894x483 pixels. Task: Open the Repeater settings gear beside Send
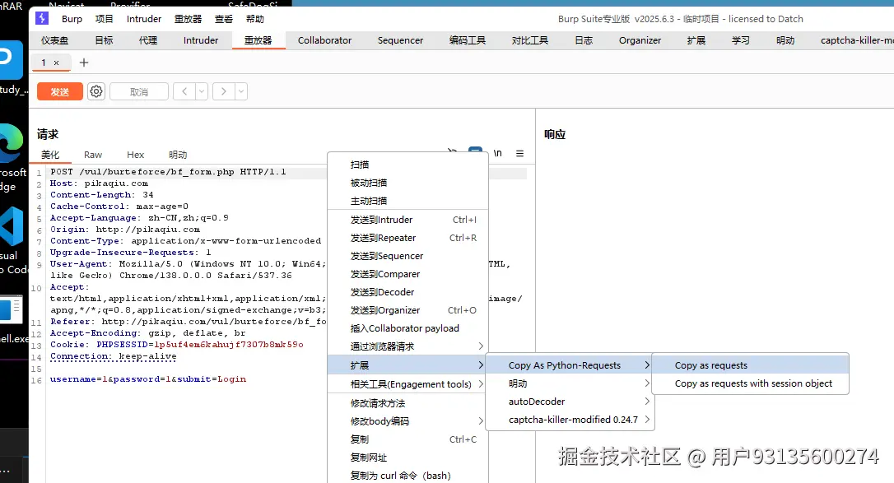(96, 91)
